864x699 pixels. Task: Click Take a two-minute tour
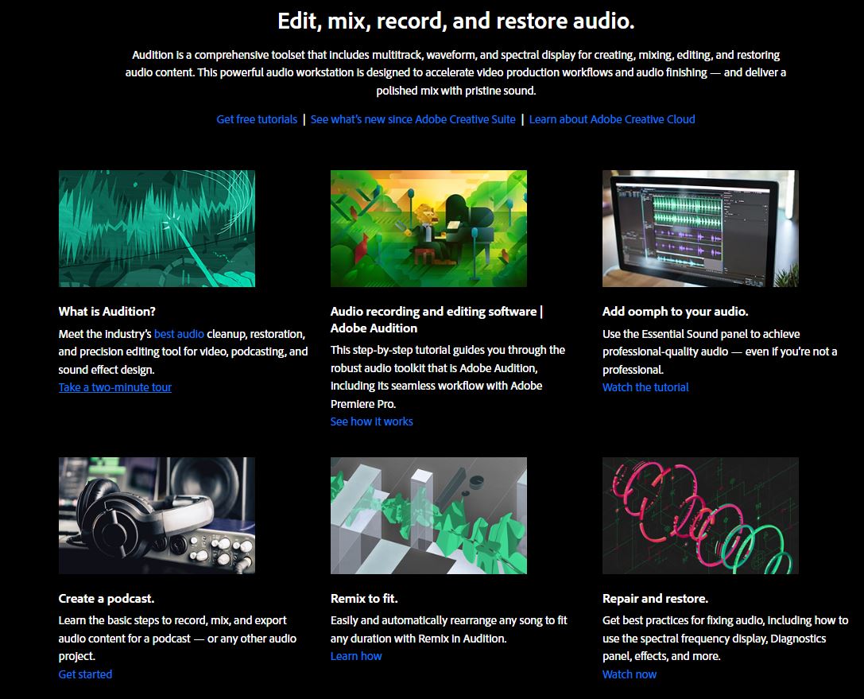114,388
